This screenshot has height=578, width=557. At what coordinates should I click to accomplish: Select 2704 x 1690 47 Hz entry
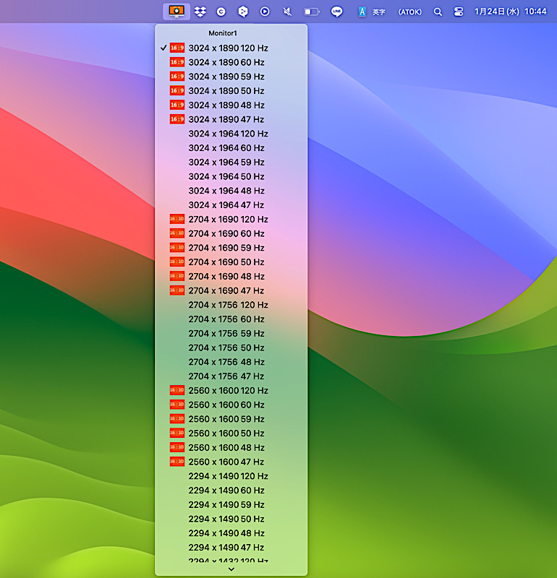226,290
